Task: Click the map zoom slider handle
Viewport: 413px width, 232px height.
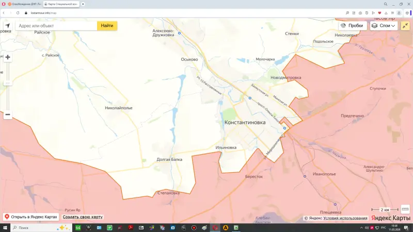Action: coord(8,83)
